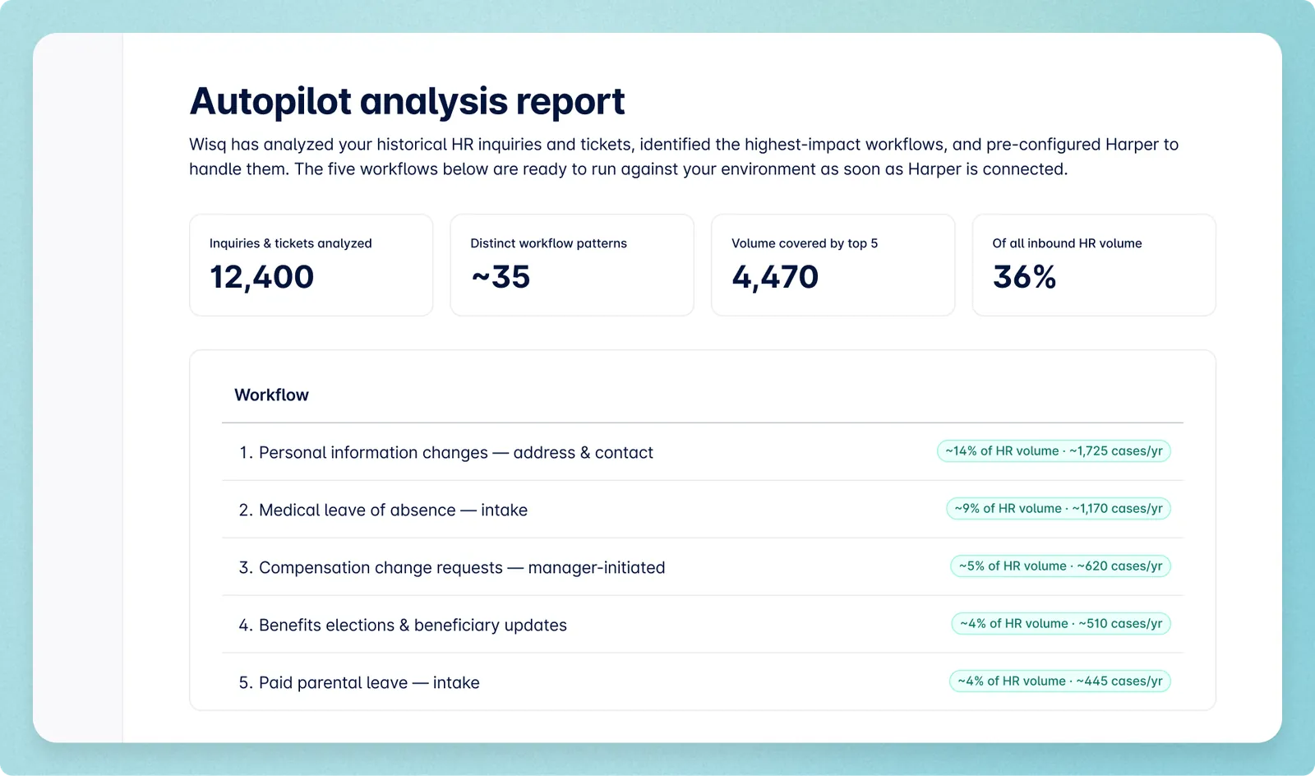Open 'Paid parental leave — intake' row
Image resolution: width=1315 pixels, height=776 pixels.
(703, 682)
